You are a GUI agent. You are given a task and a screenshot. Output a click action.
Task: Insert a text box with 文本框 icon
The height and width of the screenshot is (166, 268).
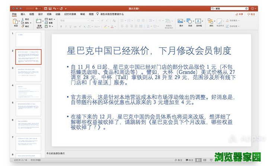(x=199, y=22)
